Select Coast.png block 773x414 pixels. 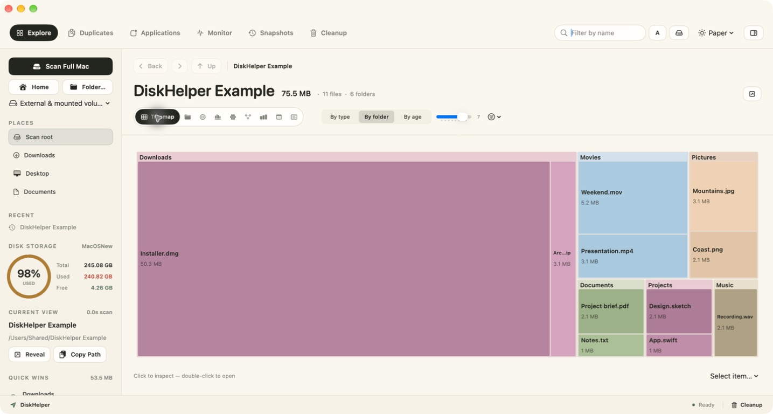(x=723, y=255)
